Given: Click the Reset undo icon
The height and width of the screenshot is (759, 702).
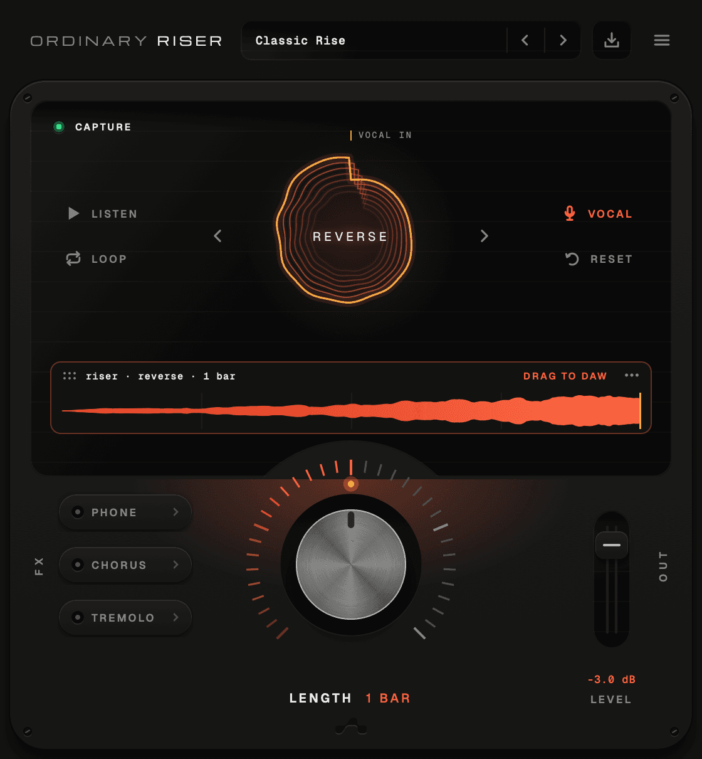Looking at the screenshot, I should 572,259.
